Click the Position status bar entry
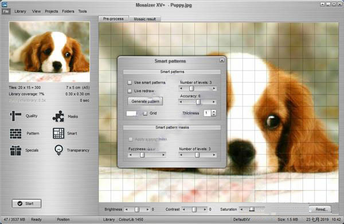344x224 pixels. [63, 219]
